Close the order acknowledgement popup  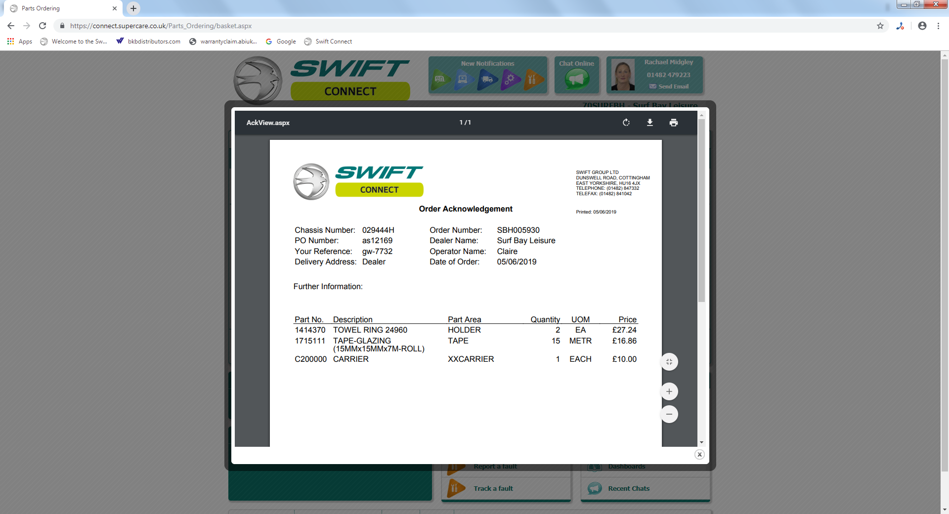coord(699,454)
